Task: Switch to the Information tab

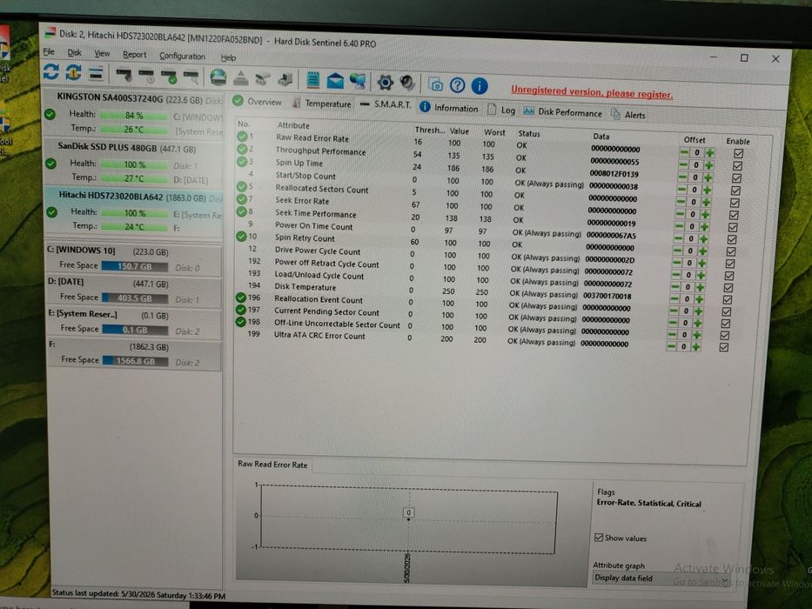Action: click(448, 108)
